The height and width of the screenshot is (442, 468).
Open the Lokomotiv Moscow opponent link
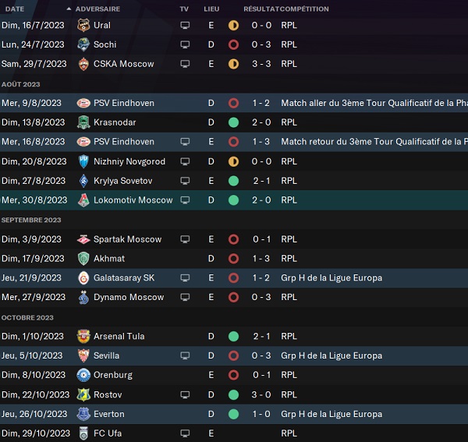[x=133, y=200]
